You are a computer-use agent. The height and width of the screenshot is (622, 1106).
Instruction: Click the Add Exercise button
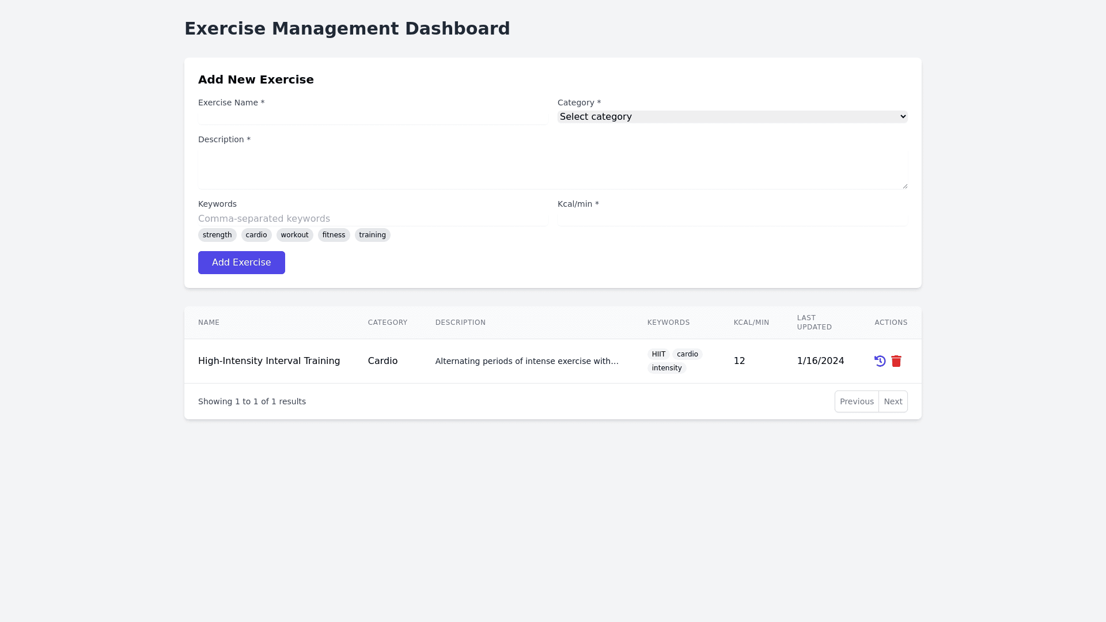(241, 263)
